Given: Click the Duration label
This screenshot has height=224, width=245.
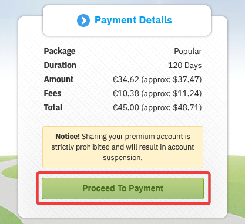Looking at the screenshot, I should tap(60, 65).
